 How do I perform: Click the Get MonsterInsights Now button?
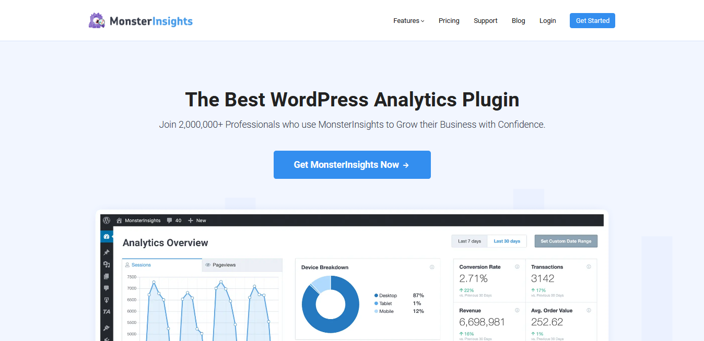[x=352, y=165]
